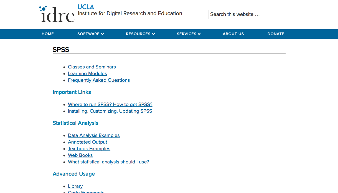Navigate to ABOUT US
This screenshot has width=338, height=193.
tap(233, 34)
